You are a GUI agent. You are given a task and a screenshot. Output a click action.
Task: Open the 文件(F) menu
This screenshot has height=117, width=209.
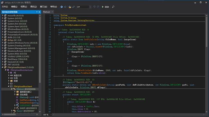tap(5, 7)
